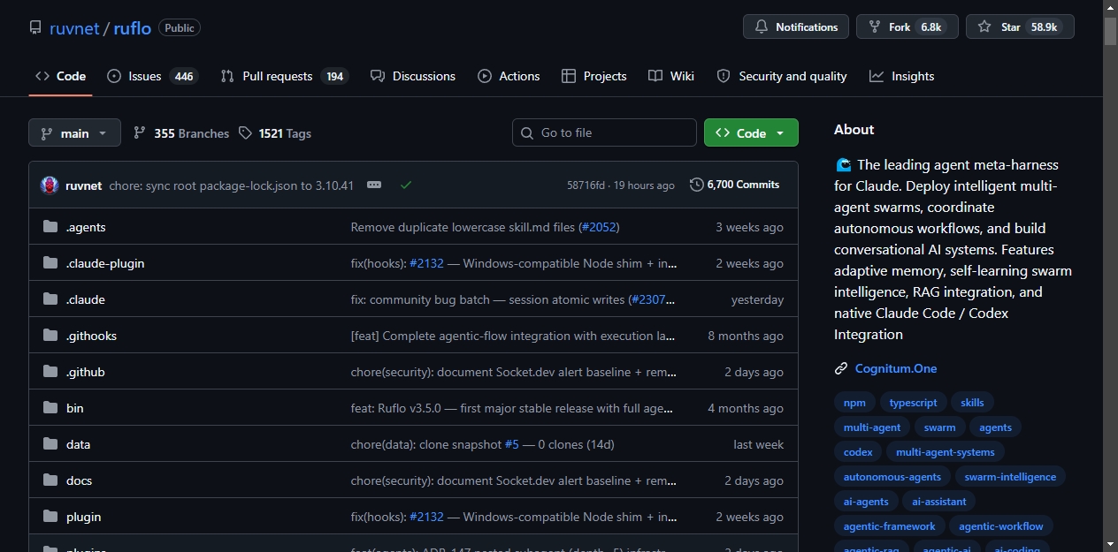1118x552 pixels.
Task: View 6,700 Commits history
Action: click(735, 185)
